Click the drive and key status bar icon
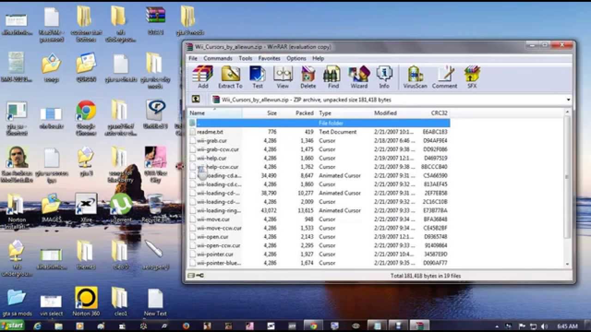This screenshot has width=591, height=332. [x=196, y=276]
